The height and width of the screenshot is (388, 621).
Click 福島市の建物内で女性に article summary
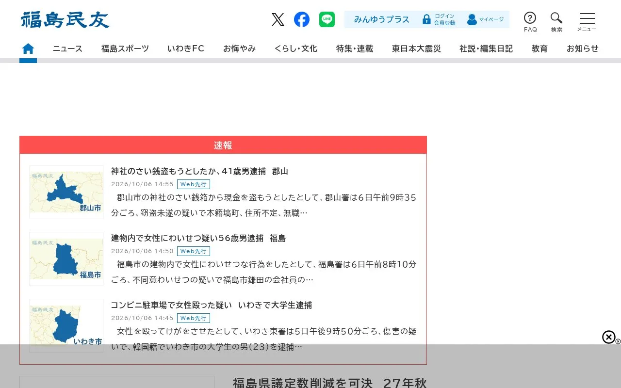(264, 272)
